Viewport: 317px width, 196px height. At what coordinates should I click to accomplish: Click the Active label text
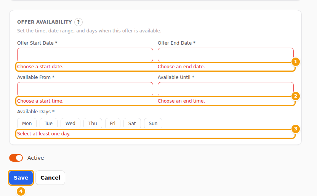[x=35, y=158]
